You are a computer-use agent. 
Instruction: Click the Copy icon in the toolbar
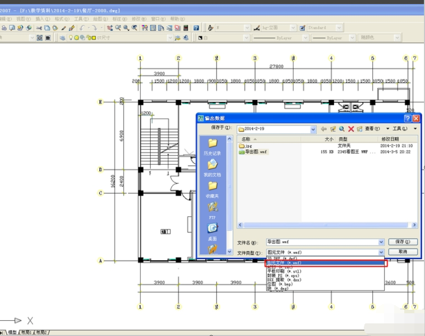click(x=47, y=28)
